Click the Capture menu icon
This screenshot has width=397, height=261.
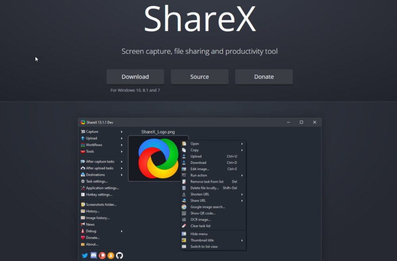pyautogui.click(x=83, y=132)
